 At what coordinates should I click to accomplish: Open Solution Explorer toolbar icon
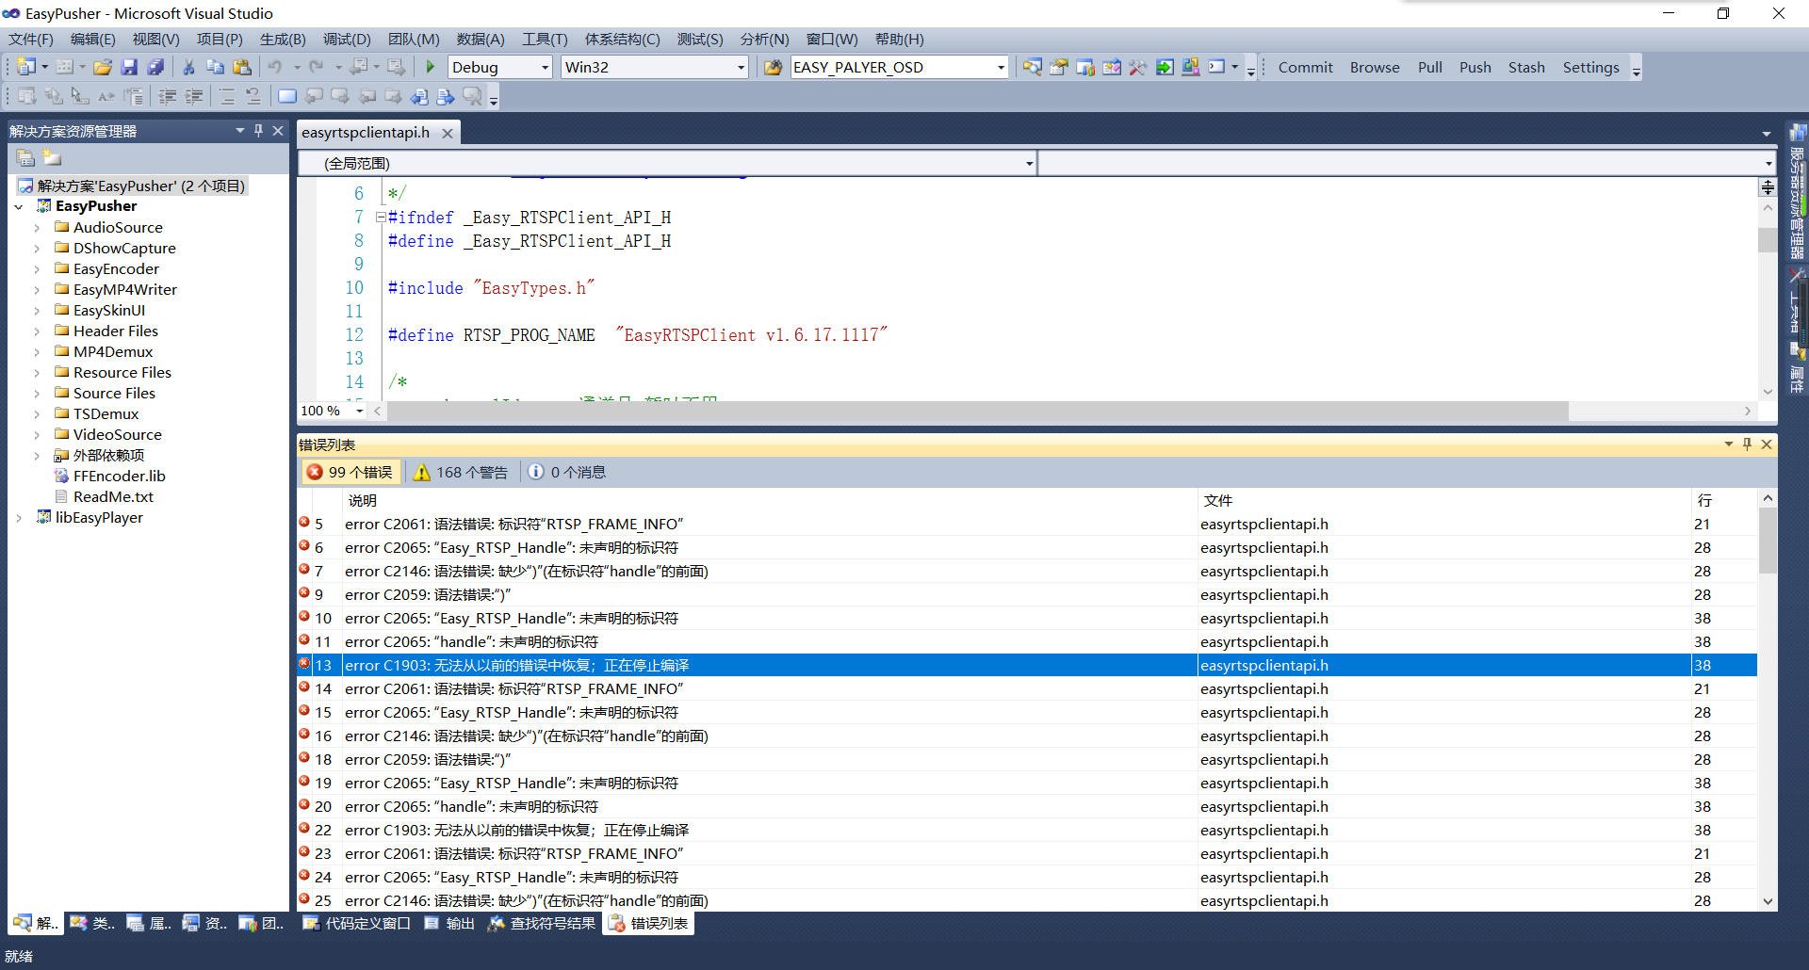[1032, 67]
